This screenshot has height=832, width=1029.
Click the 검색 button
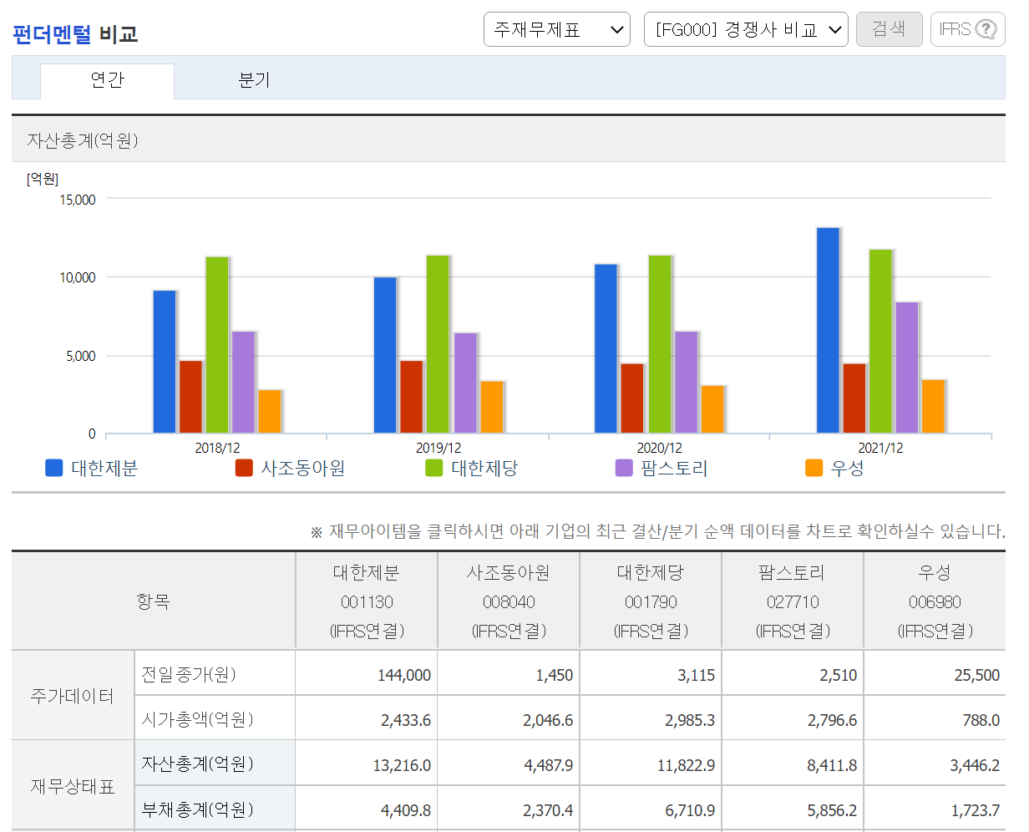[889, 29]
